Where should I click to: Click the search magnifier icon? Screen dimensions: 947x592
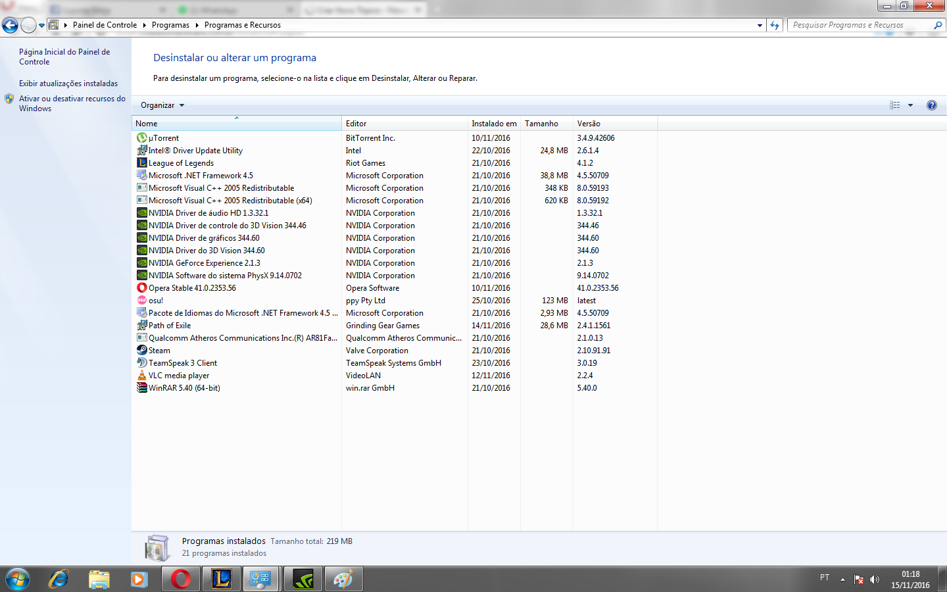tap(938, 25)
